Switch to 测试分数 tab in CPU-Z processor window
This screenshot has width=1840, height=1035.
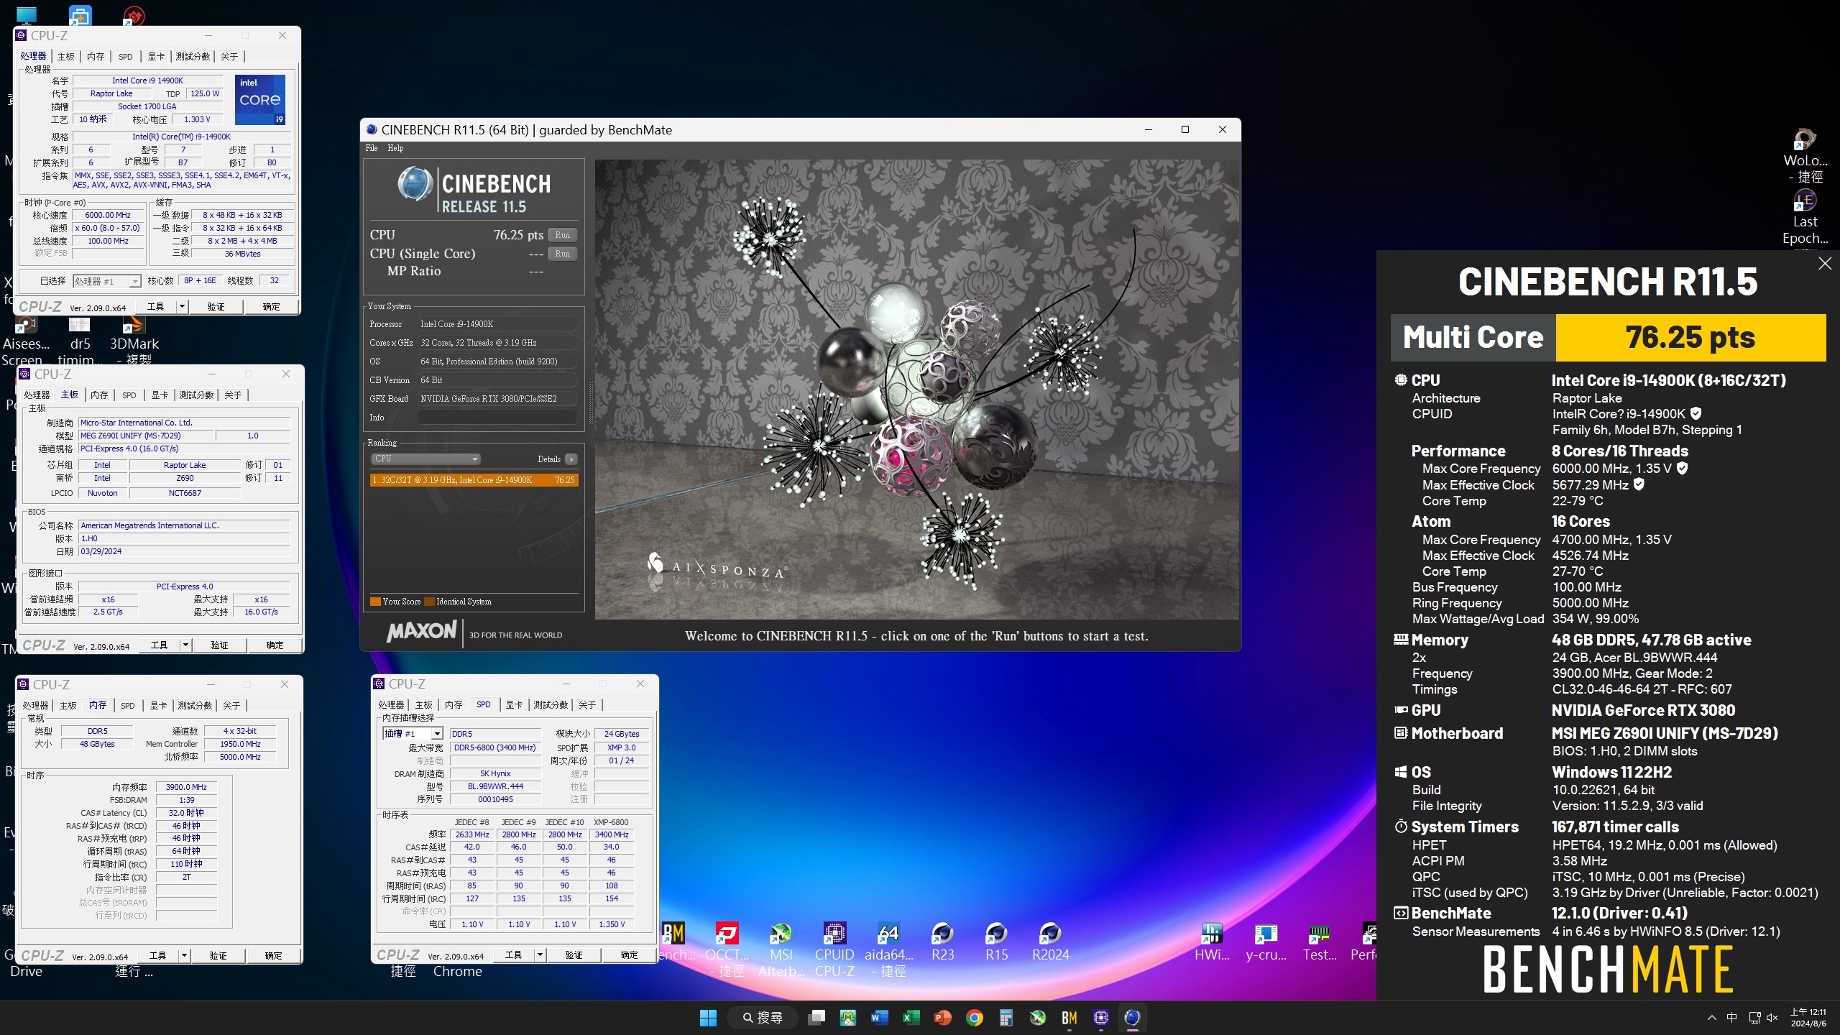pyautogui.click(x=193, y=56)
